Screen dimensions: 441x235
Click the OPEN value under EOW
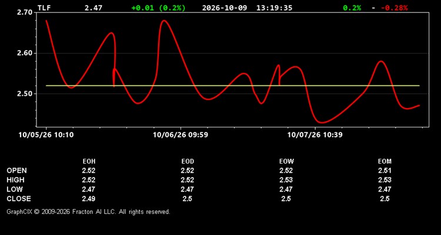286,170
